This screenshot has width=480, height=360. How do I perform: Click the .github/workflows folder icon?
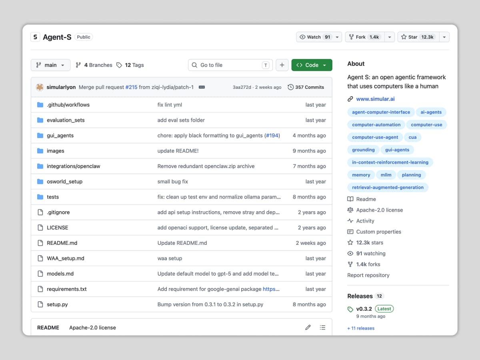coord(40,105)
